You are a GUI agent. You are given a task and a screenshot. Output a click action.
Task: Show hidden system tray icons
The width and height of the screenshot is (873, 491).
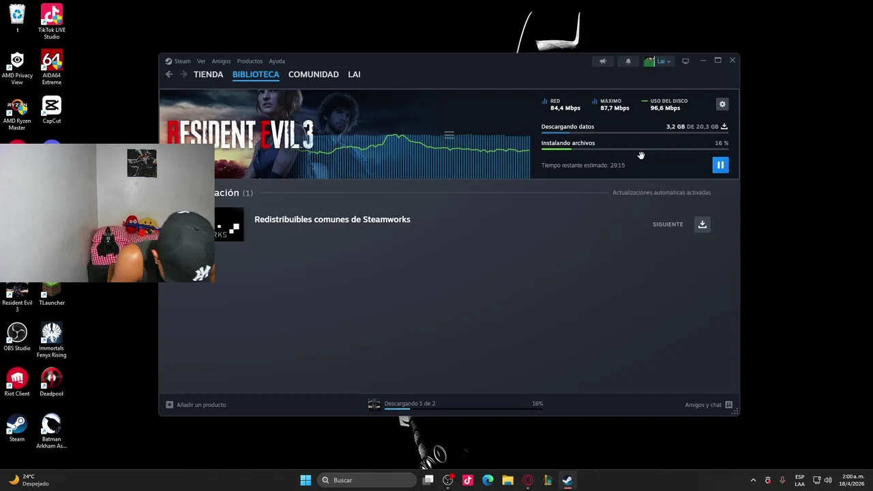(753, 480)
